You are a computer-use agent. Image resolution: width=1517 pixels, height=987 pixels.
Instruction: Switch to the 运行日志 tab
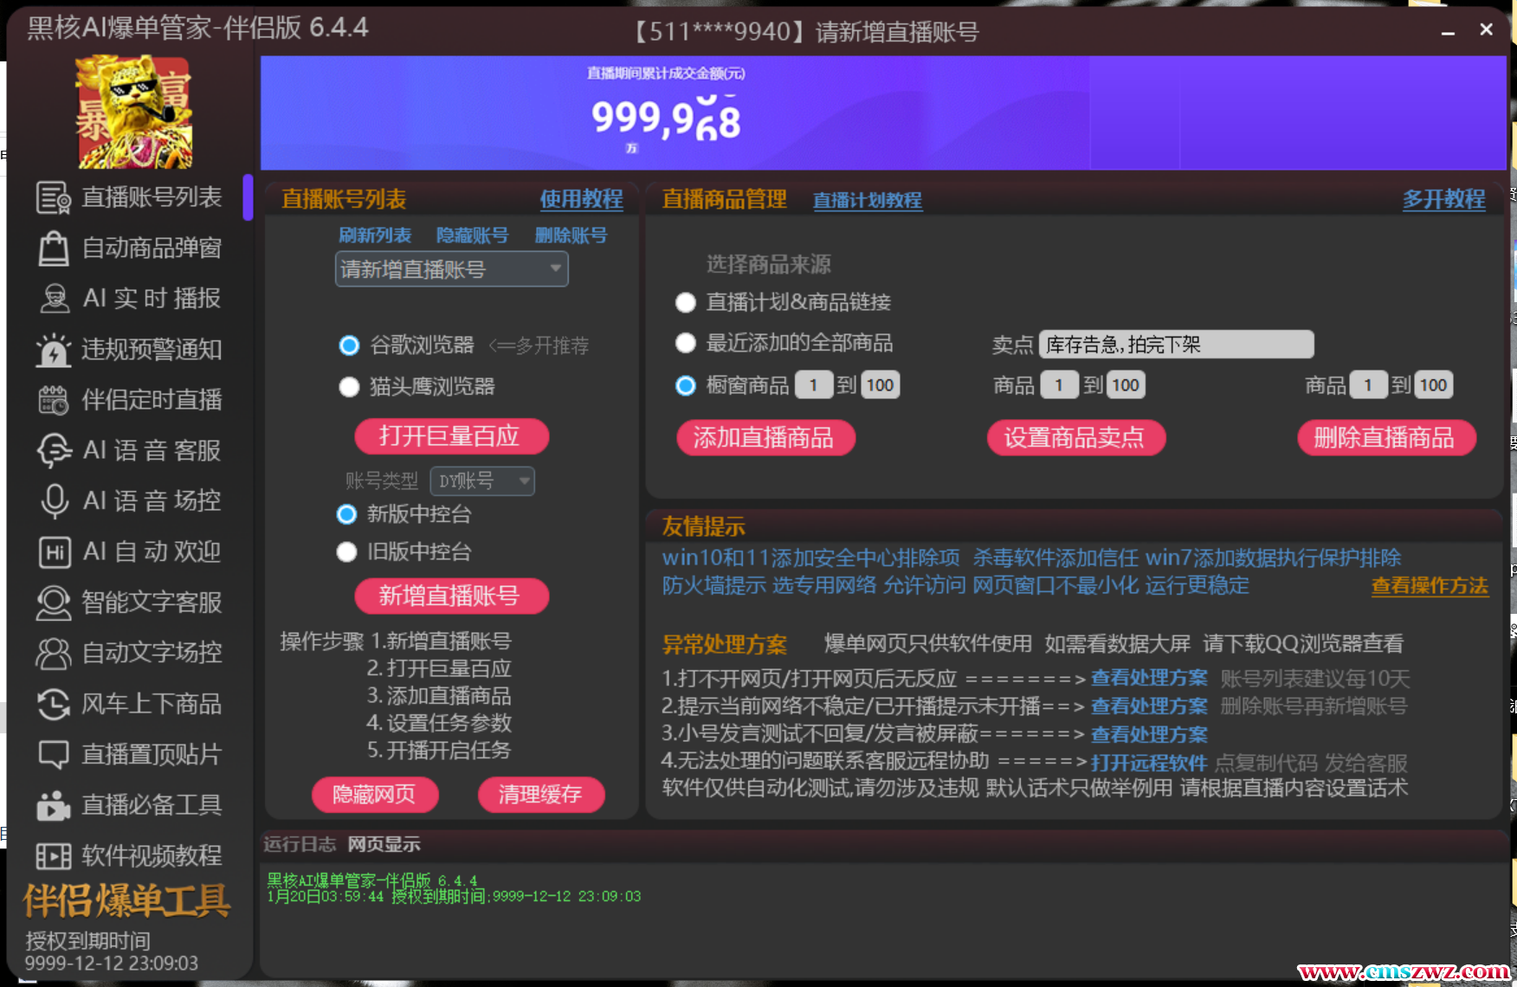(300, 844)
